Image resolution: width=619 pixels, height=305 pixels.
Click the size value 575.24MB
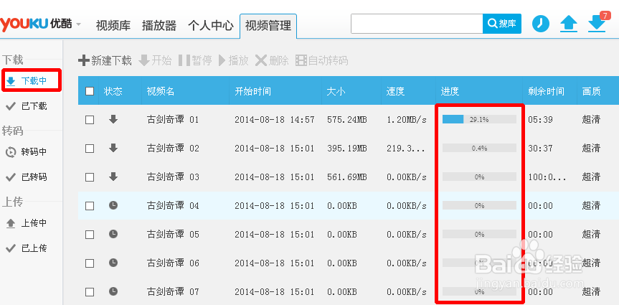[347, 120]
